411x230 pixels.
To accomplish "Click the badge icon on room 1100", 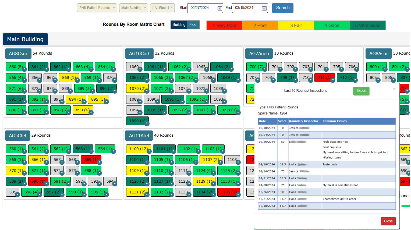I will coord(149,151).
